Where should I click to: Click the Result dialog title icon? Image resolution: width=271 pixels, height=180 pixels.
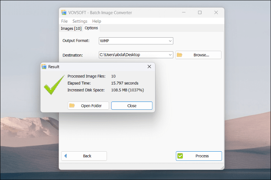click(x=44, y=67)
